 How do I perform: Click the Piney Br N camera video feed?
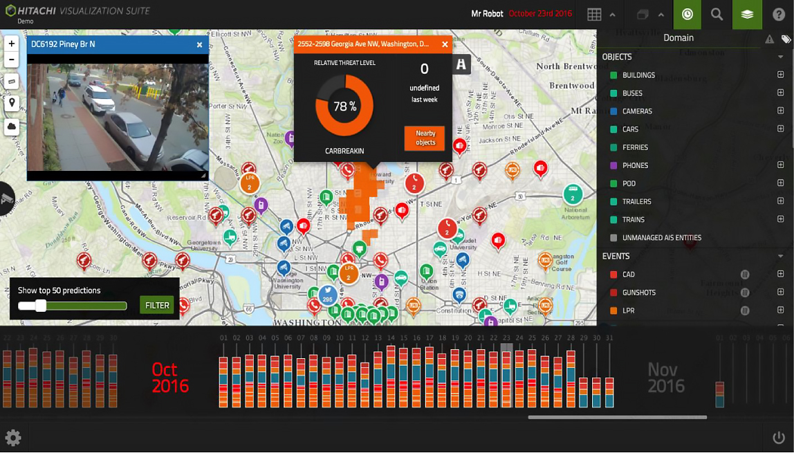coord(118,117)
